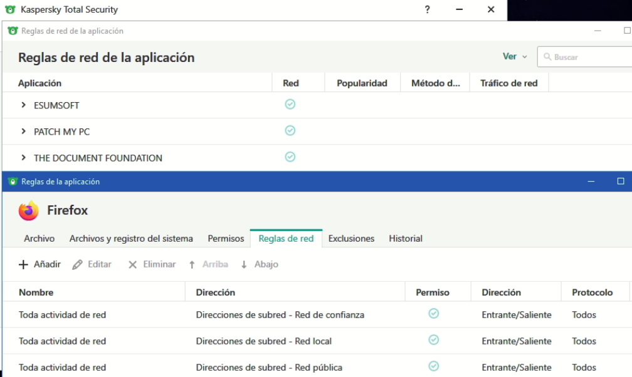Sort by Método d... column header
The width and height of the screenshot is (632, 377).
tap(435, 83)
